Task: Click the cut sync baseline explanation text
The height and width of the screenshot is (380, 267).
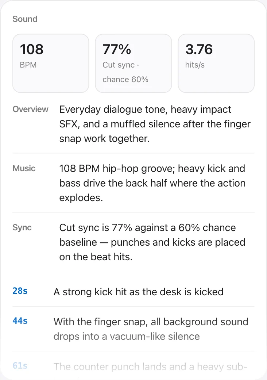Action: coord(152,242)
